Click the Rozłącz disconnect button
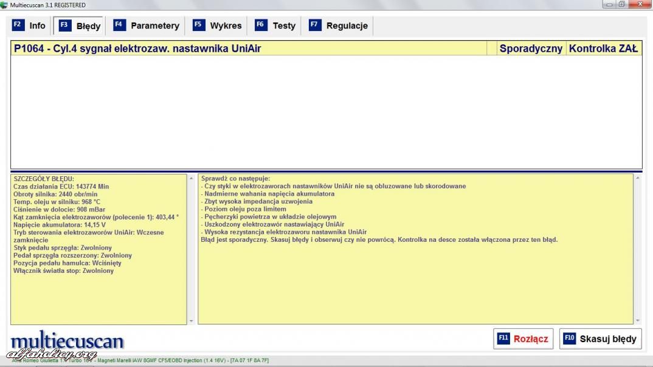Viewport: 653px width, 367px height. [523, 338]
